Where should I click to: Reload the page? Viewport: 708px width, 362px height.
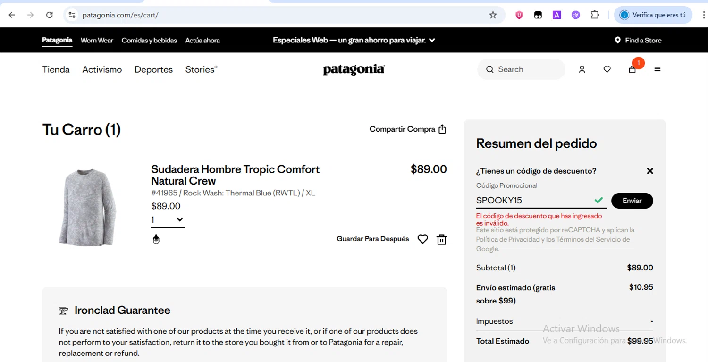click(x=50, y=15)
